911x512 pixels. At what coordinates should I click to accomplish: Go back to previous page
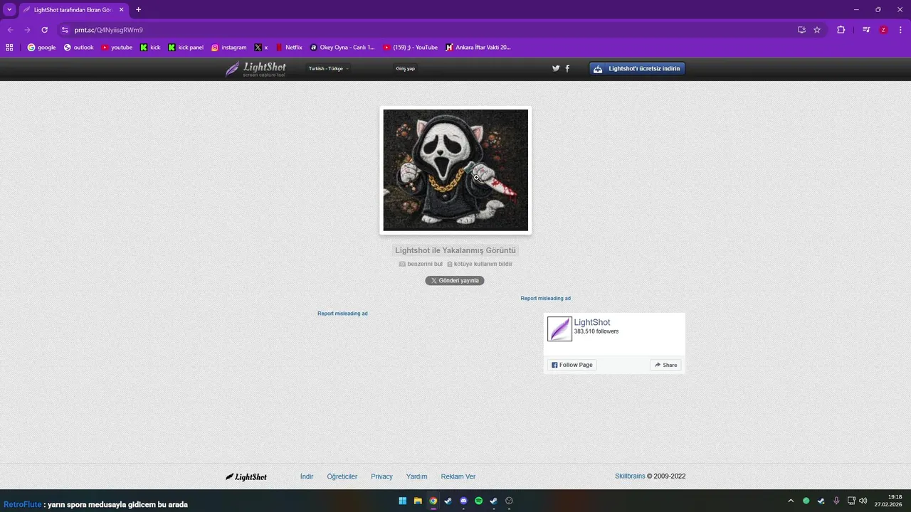click(x=10, y=30)
